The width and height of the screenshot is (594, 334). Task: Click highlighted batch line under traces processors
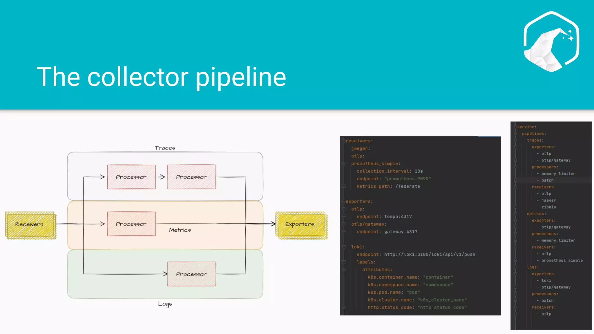click(547, 180)
